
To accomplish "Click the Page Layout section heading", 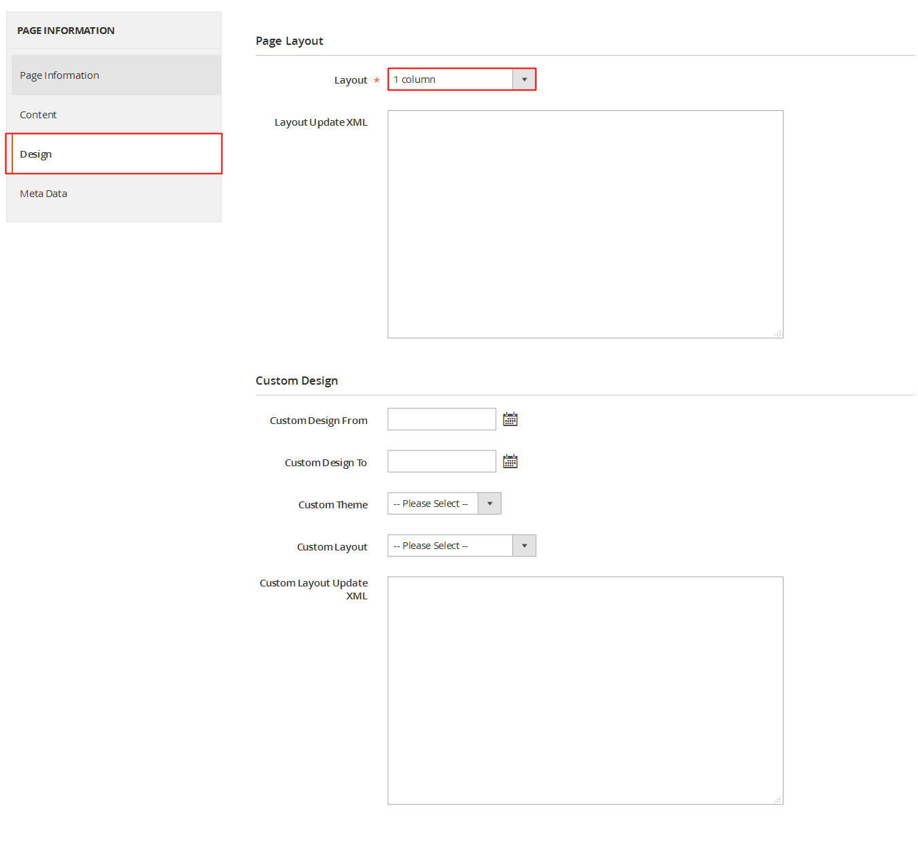I will (x=289, y=41).
